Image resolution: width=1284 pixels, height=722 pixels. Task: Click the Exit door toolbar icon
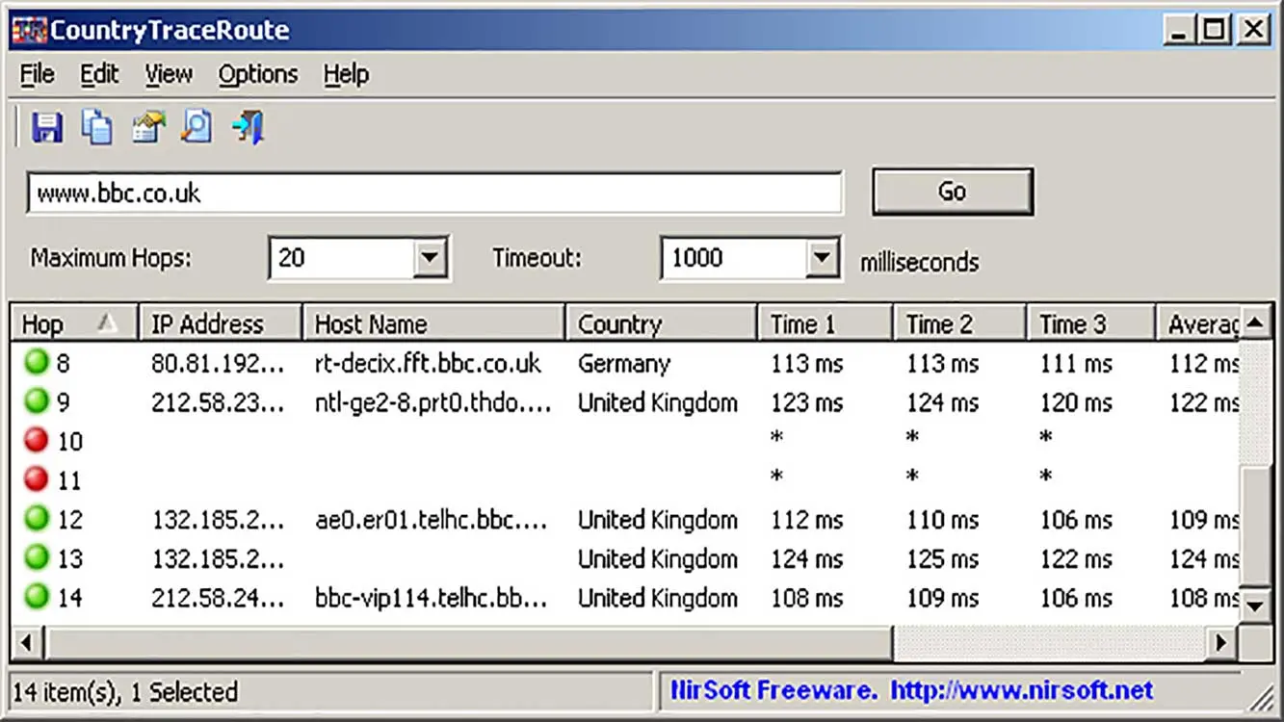(x=248, y=127)
